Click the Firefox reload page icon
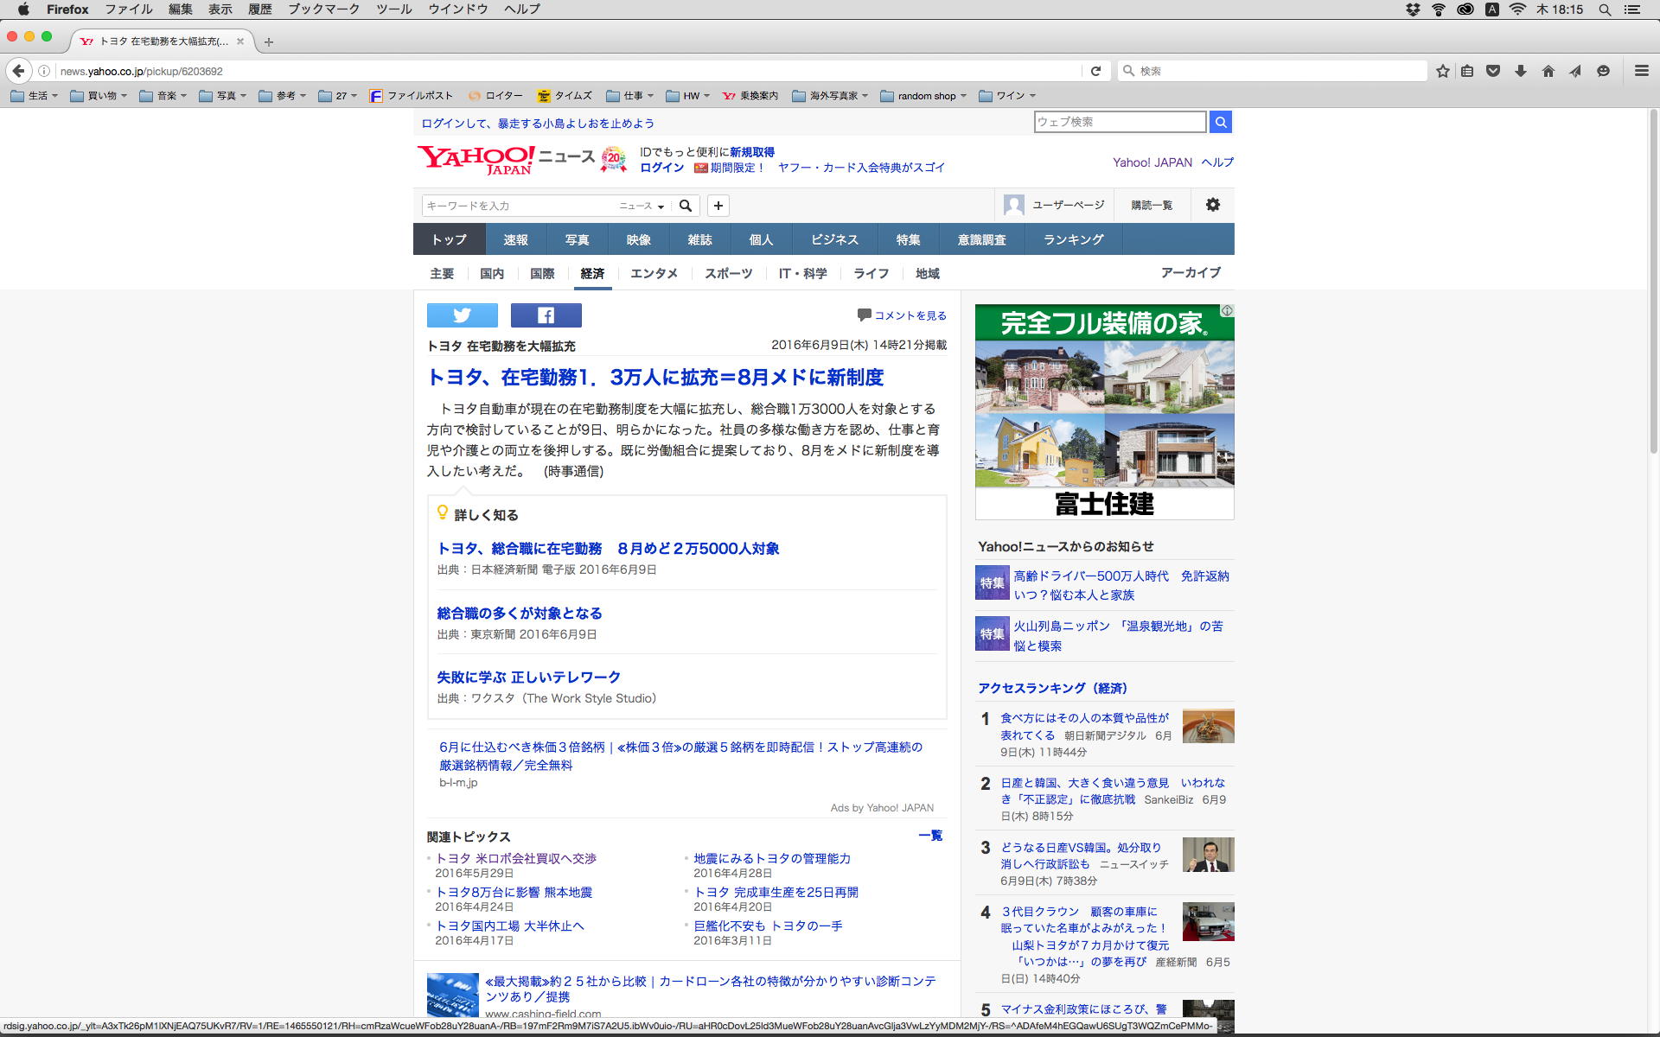Screen dimensions: 1660x1037 (x=1095, y=71)
